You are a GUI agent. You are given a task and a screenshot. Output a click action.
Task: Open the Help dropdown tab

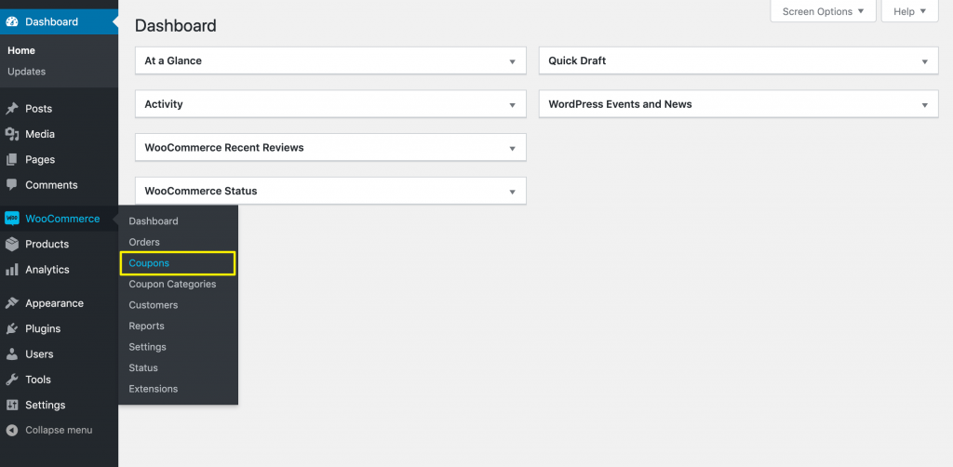tap(909, 11)
